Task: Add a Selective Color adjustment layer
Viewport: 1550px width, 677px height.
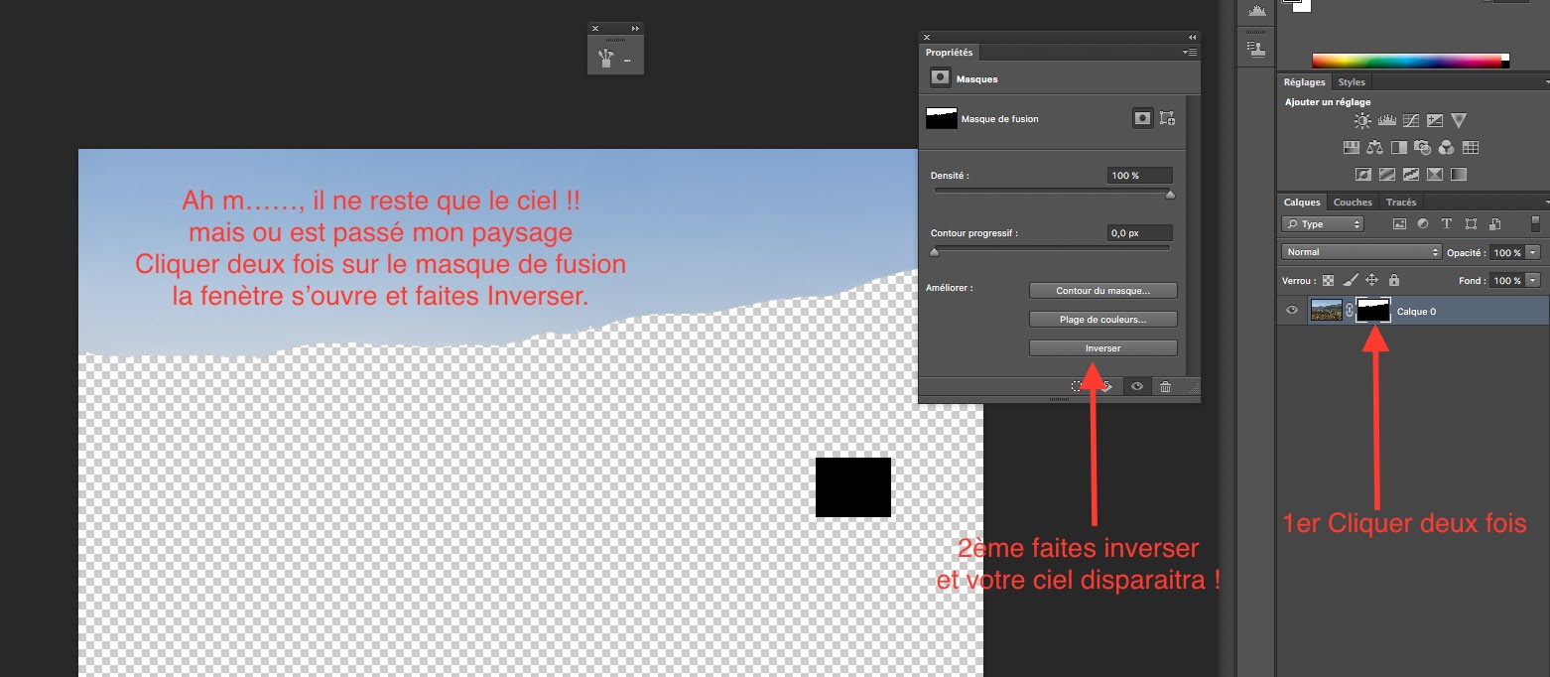Action: point(1434,174)
